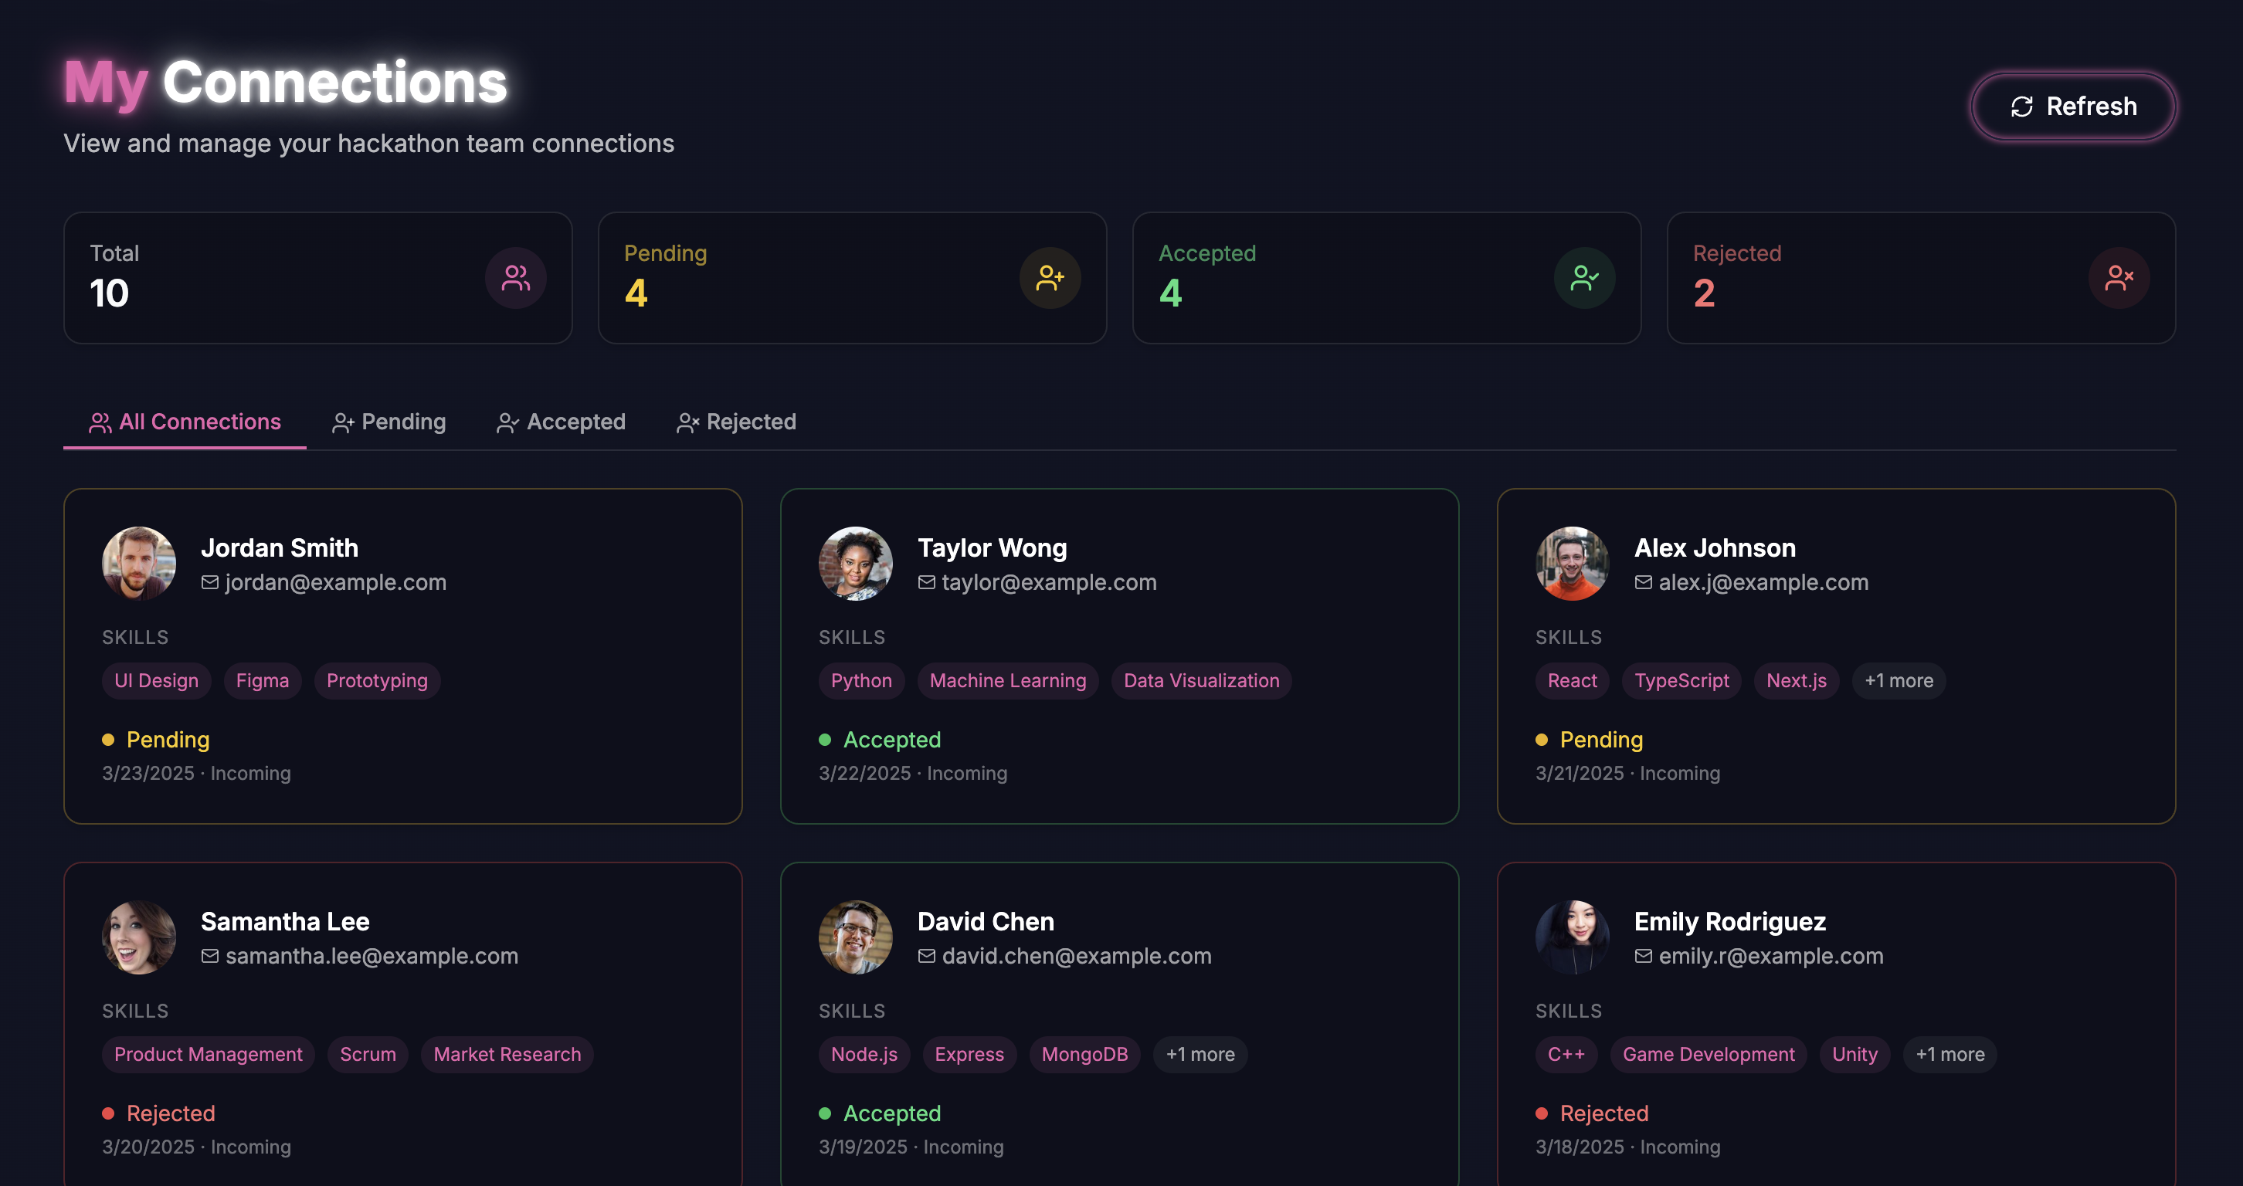The width and height of the screenshot is (2243, 1186).
Task: Click the Rejected stat user-x icon
Action: coord(2119,279)
